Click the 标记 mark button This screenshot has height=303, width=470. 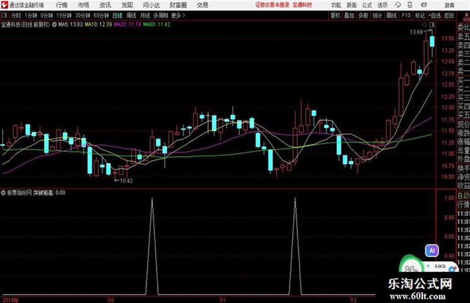420,15
